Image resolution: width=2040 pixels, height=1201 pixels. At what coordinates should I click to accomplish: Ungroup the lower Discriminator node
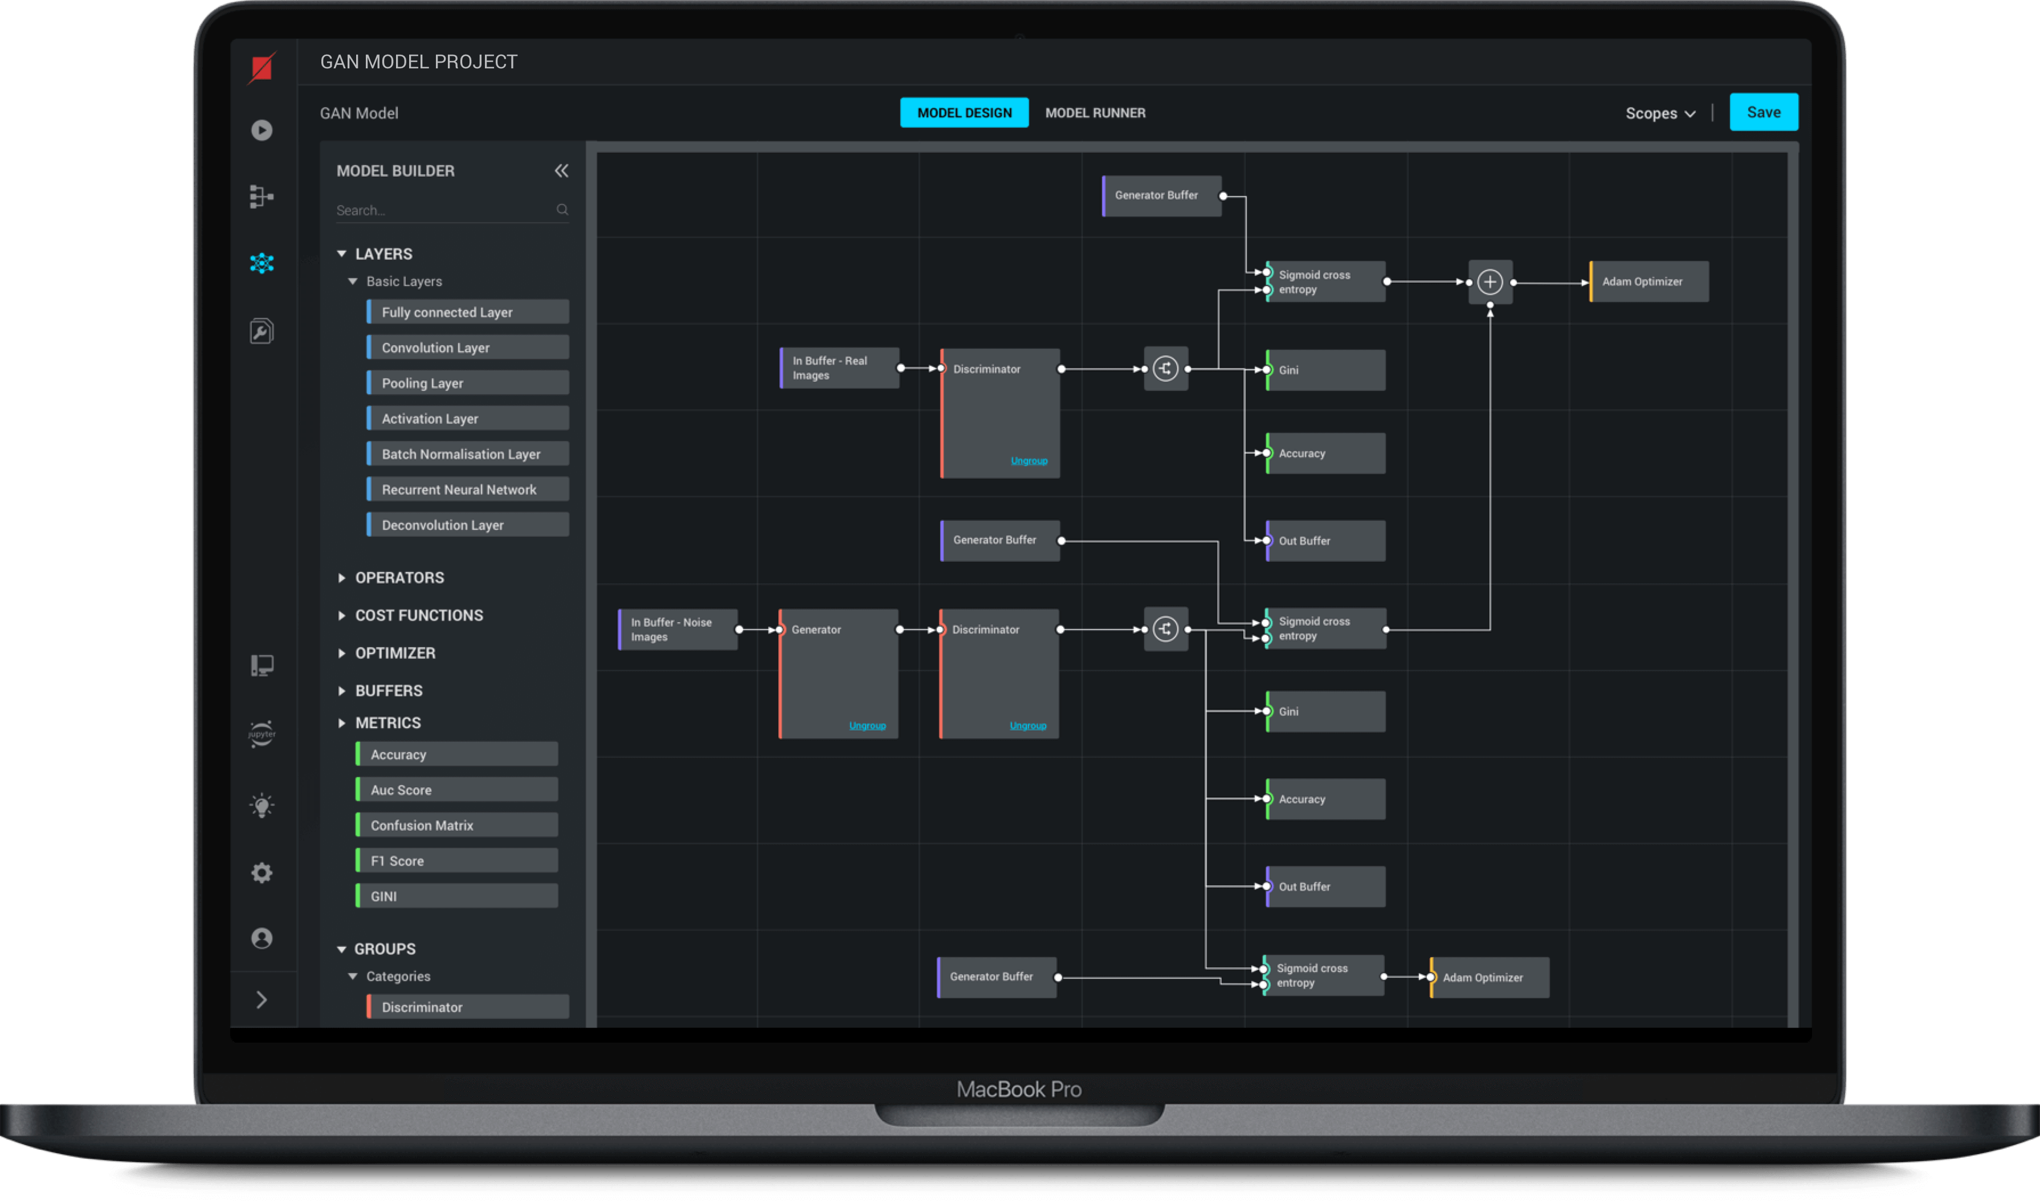[1028, 726]
